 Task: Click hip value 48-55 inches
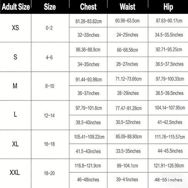(168, 180)
